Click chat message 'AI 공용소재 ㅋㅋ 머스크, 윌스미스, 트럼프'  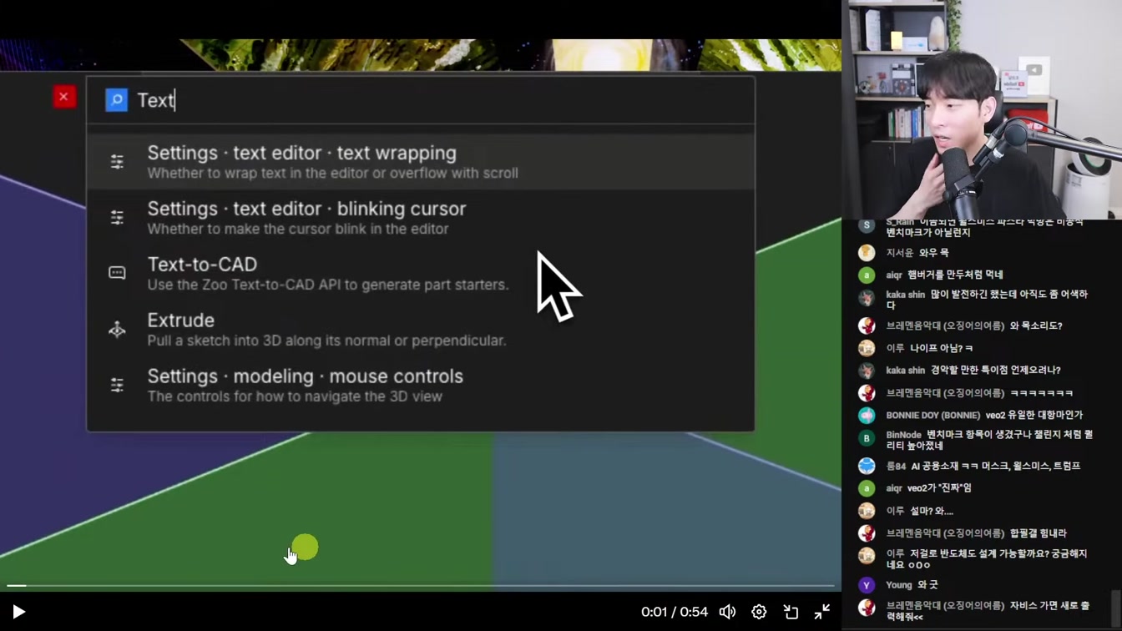996,466
